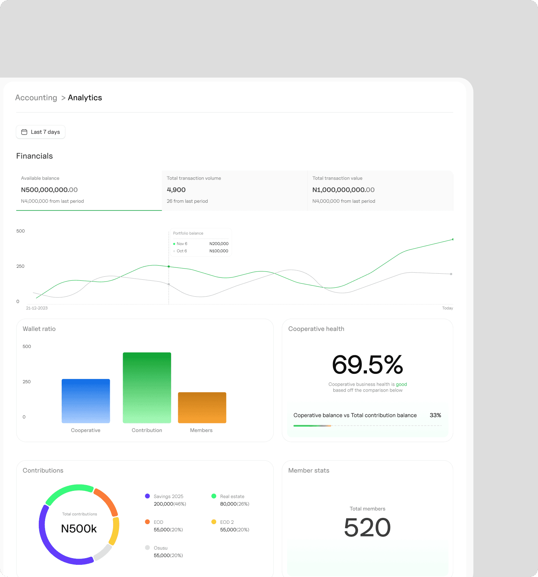The width and height of the screenshot is (538, 577).
Task: Click '26 from last period' text
Action: 187,201
